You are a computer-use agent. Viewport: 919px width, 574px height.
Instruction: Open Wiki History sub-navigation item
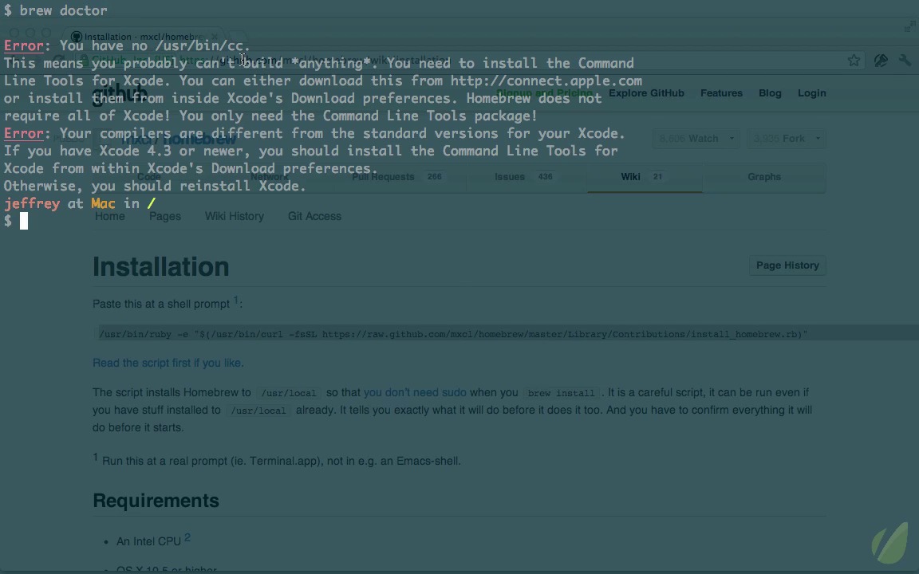(234, 216)
